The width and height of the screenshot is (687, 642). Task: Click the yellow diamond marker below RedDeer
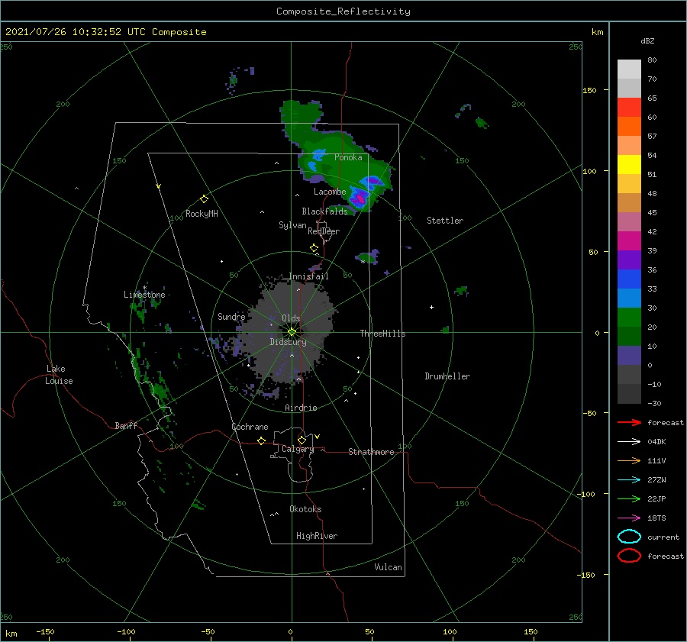click(x=314, y=248)
